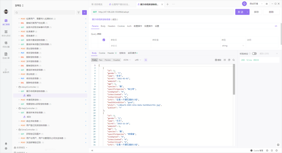Click the collapse sidebar double-arrow icon
Screen dimensions: 282x153
click(x=92, y=151)
